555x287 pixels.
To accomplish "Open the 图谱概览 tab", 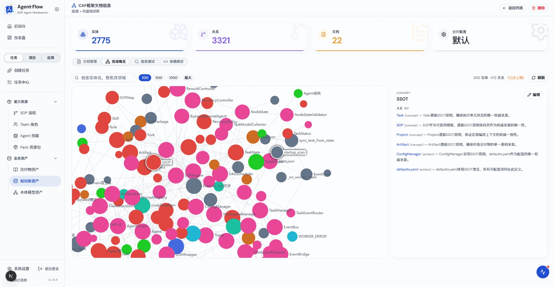I will pos(116,62).
